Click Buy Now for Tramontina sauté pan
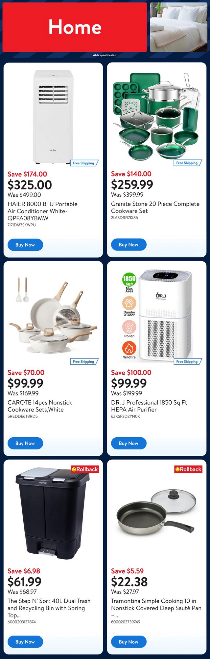Viewport: 210px width, 659px height. (x=128, y=642)
